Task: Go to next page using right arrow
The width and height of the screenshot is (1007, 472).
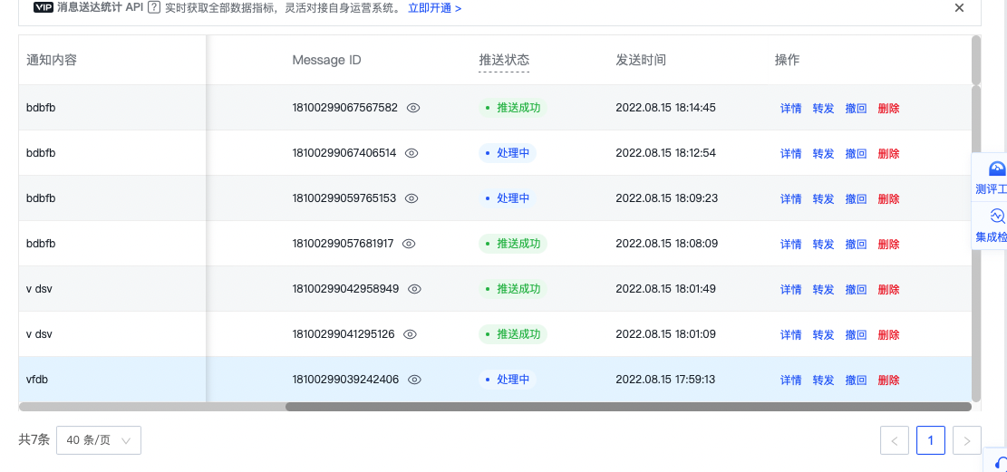Action: [966, 440]
